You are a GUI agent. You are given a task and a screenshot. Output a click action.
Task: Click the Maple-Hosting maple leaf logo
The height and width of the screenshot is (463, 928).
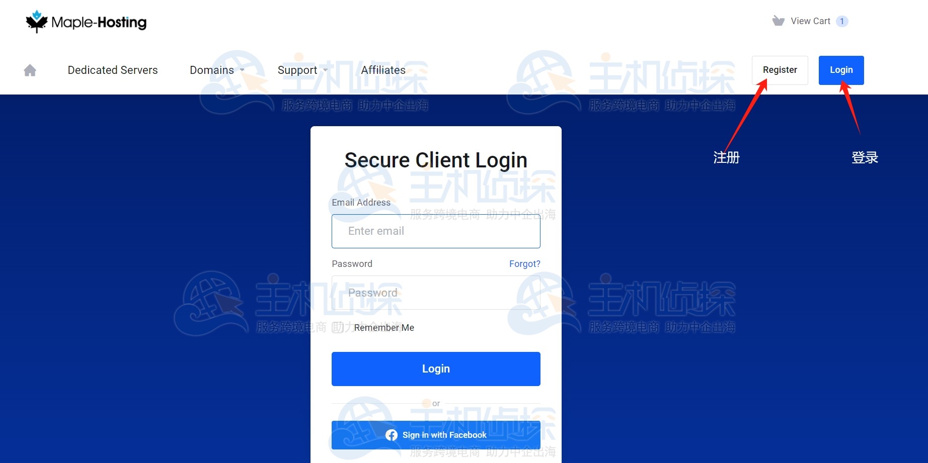[x=37, y=22]
